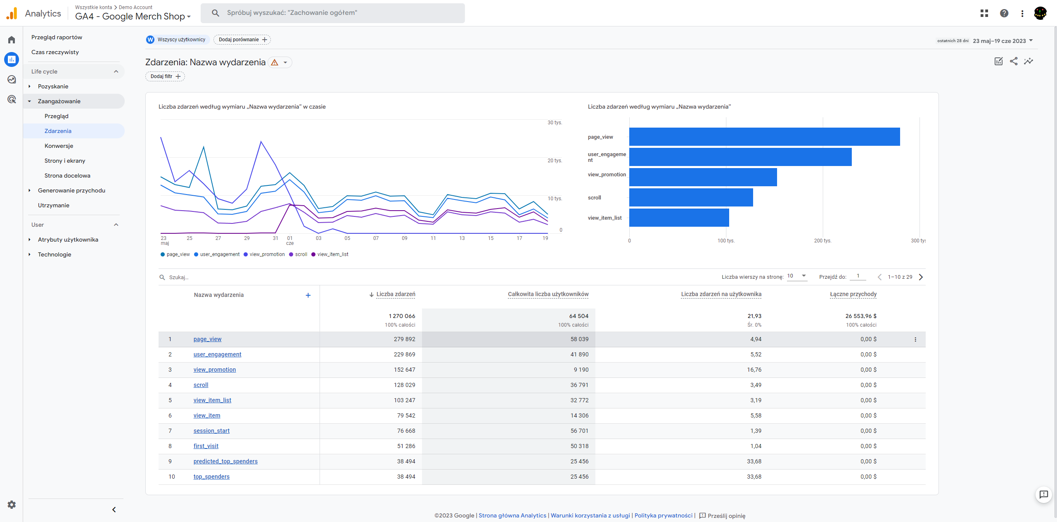This screenshot has height=522, width=1057.
Task: Click the share/export report icon
Action: coord(1013,62)
